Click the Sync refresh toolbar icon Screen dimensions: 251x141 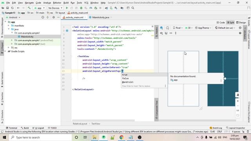point(12,8)
